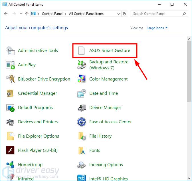Click the Color Management icon

(82, 79)
